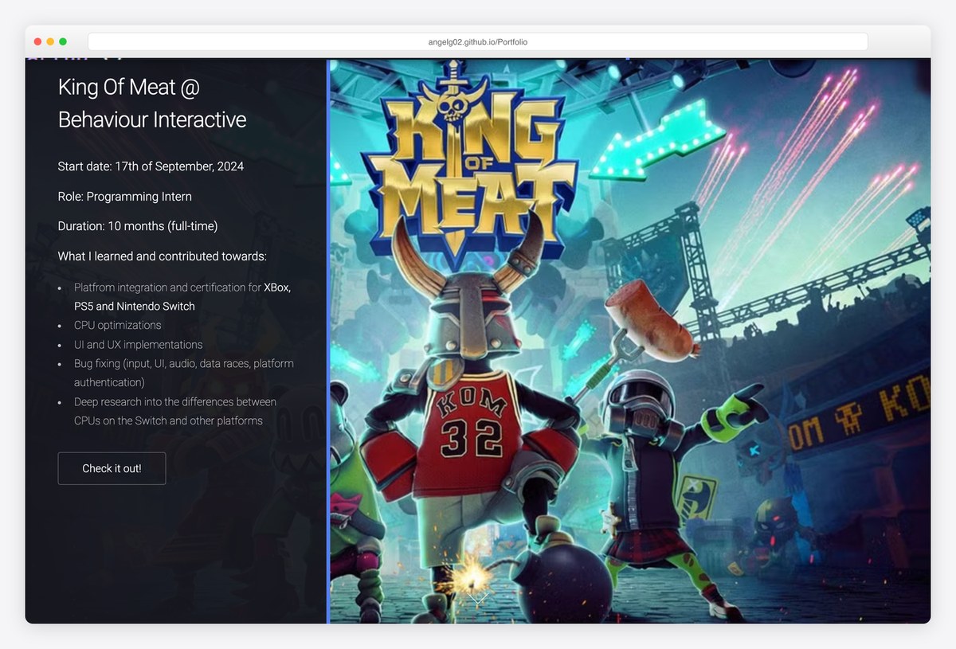Click the red close window dot
The image size is (956, 649).
click(x=37, y=41)
